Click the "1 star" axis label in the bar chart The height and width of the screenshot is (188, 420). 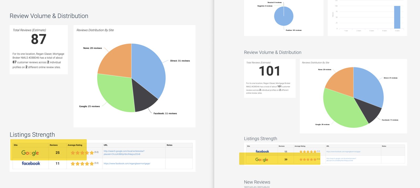click(346, 31)
